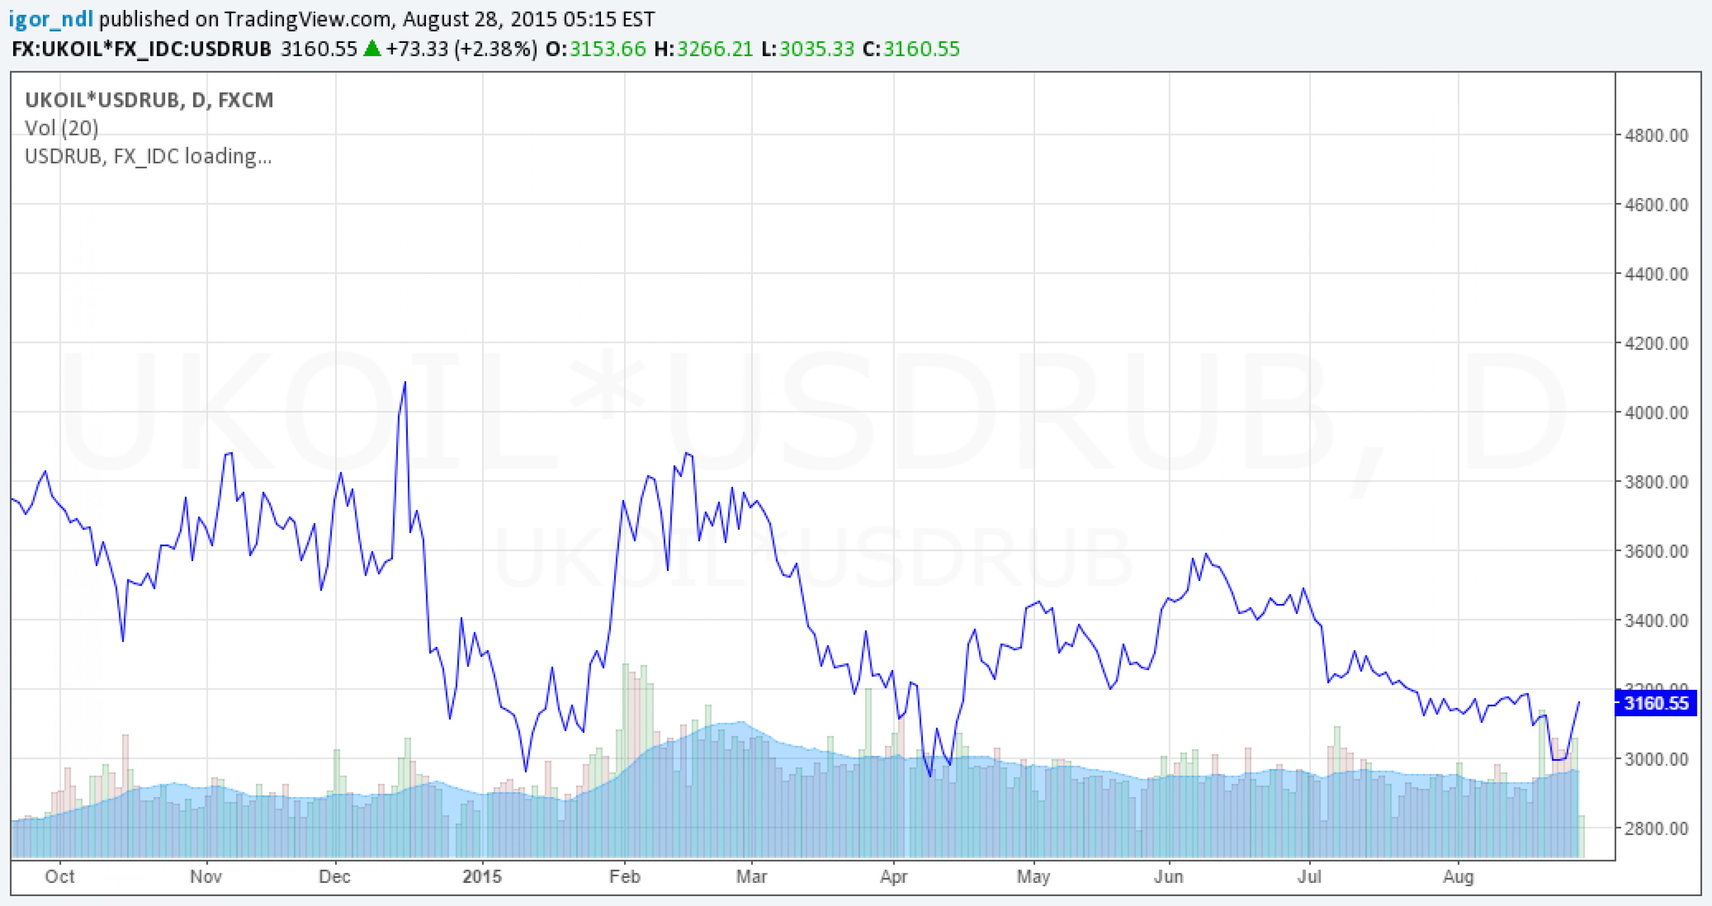Click the May label on time axis
Viewport: 1712px width, 906px height.
pyautogui.click(x=1033, y=877)
